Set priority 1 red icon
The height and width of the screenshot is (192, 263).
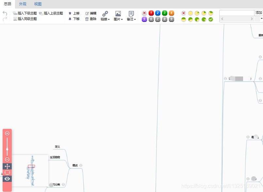coord(151,13)
